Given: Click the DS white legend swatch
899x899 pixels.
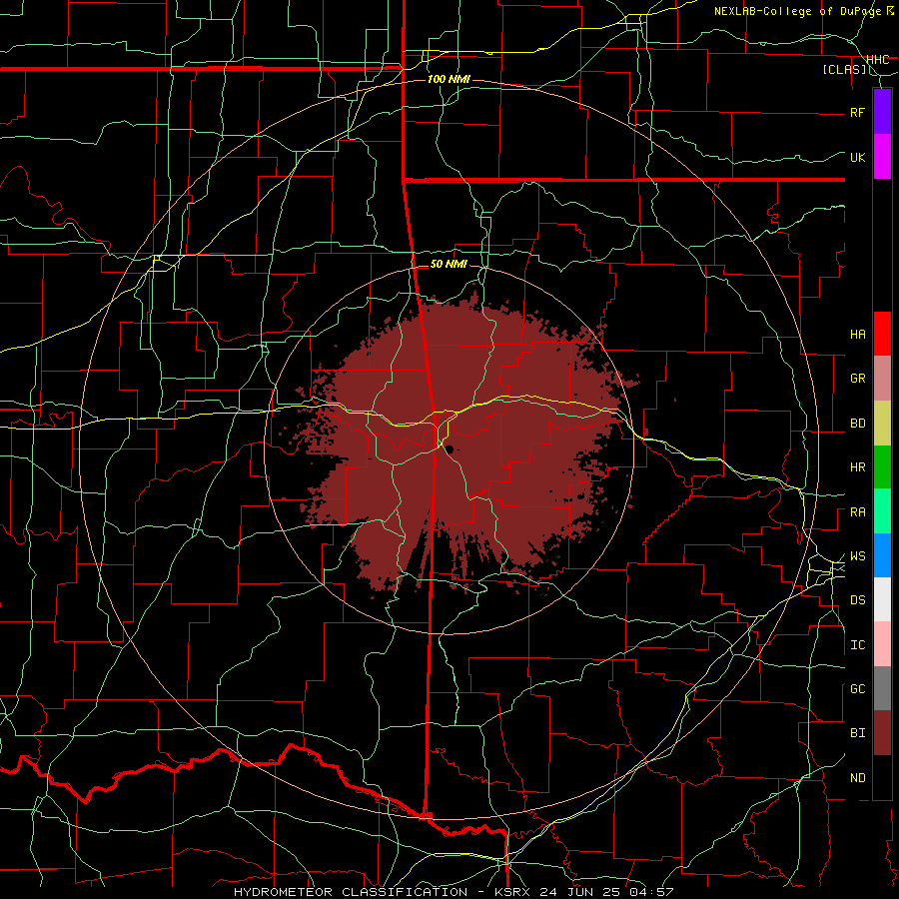Looking at the screenshot, I should (882, 599).
